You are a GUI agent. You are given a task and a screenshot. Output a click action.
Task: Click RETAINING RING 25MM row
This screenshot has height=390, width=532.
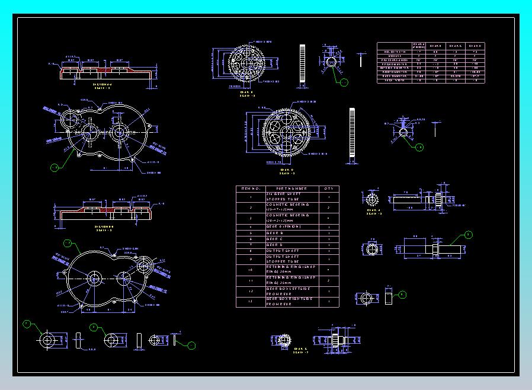pyautogui.click(x=287, y=280)
